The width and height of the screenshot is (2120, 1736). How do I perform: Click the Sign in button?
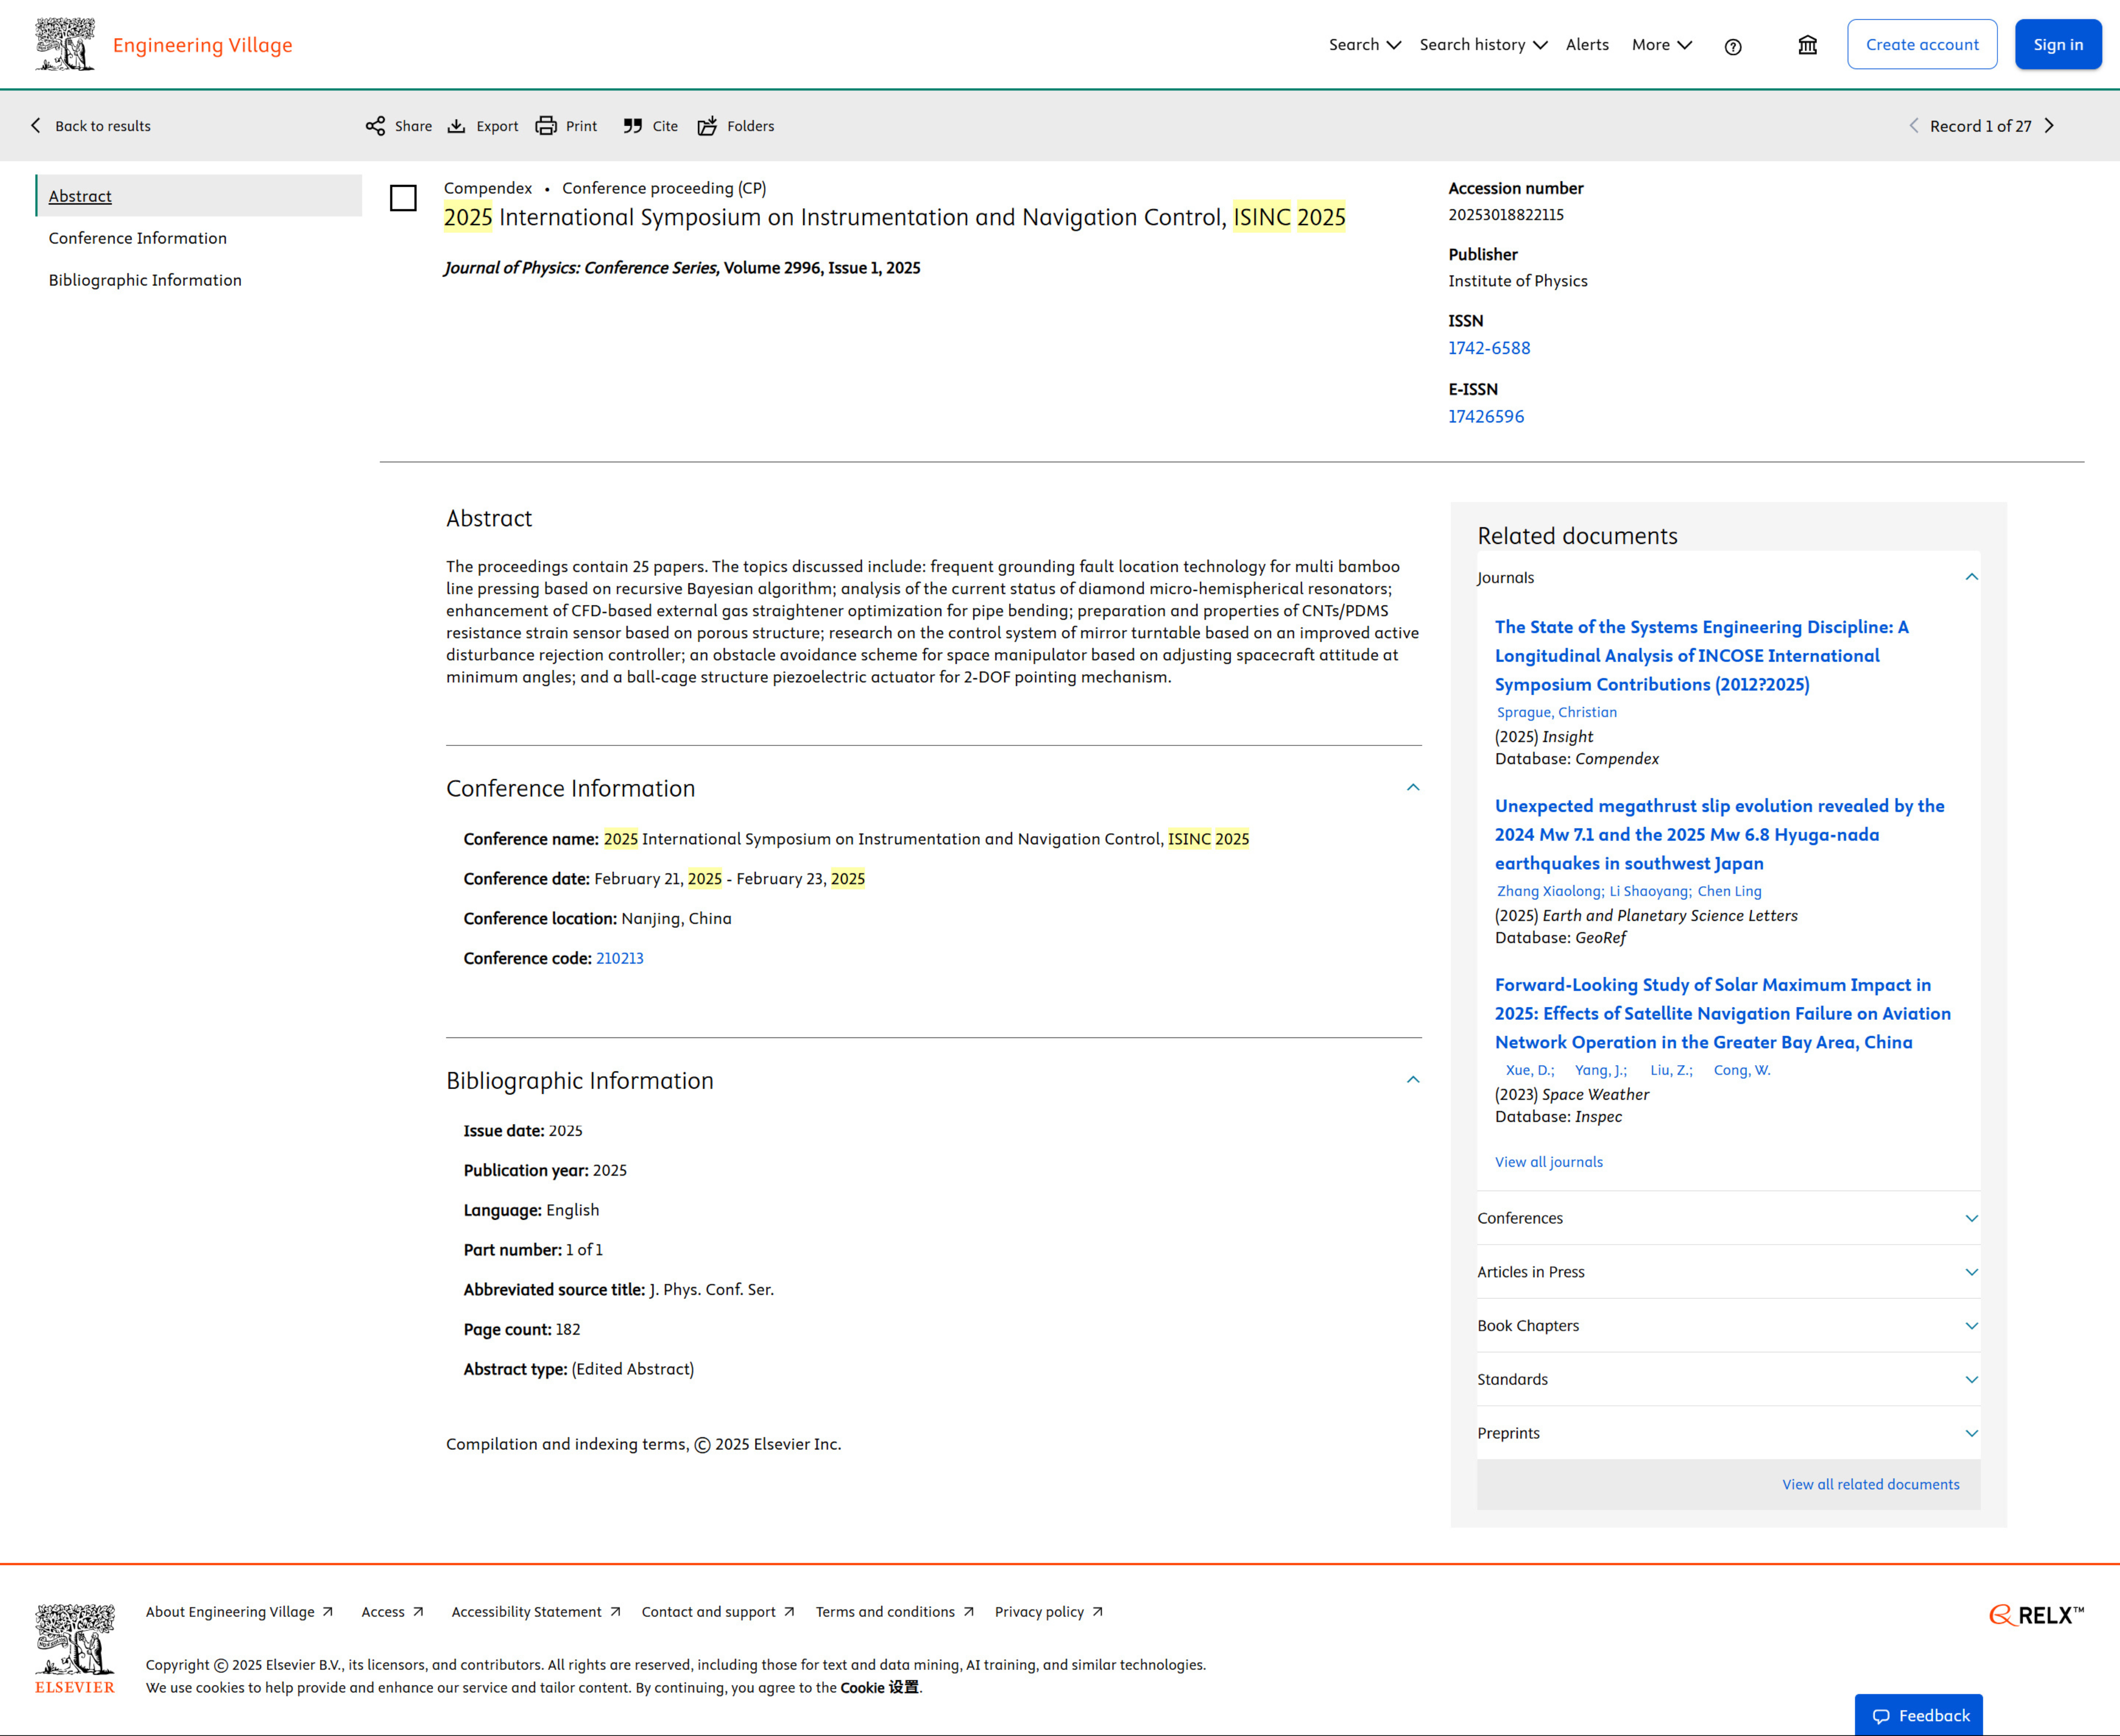click(2057, 45)
